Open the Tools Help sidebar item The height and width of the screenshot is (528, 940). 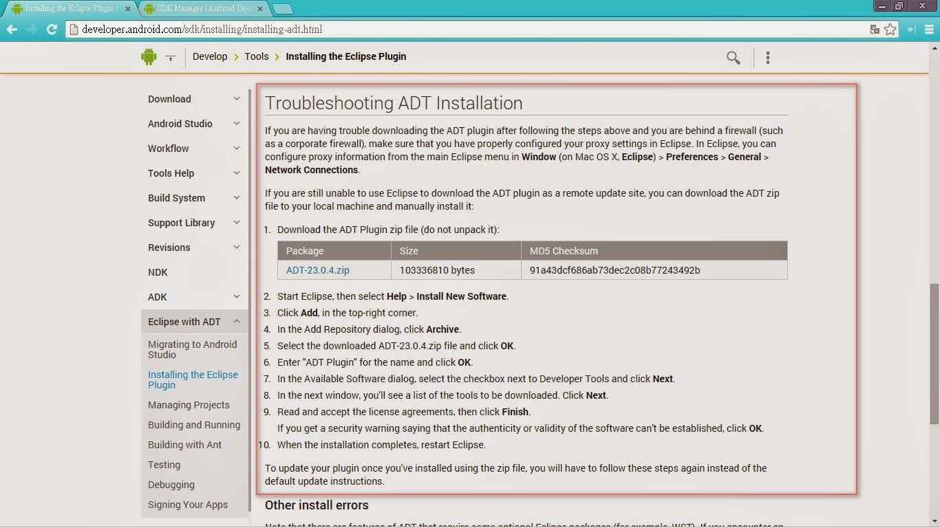(171, 173)
